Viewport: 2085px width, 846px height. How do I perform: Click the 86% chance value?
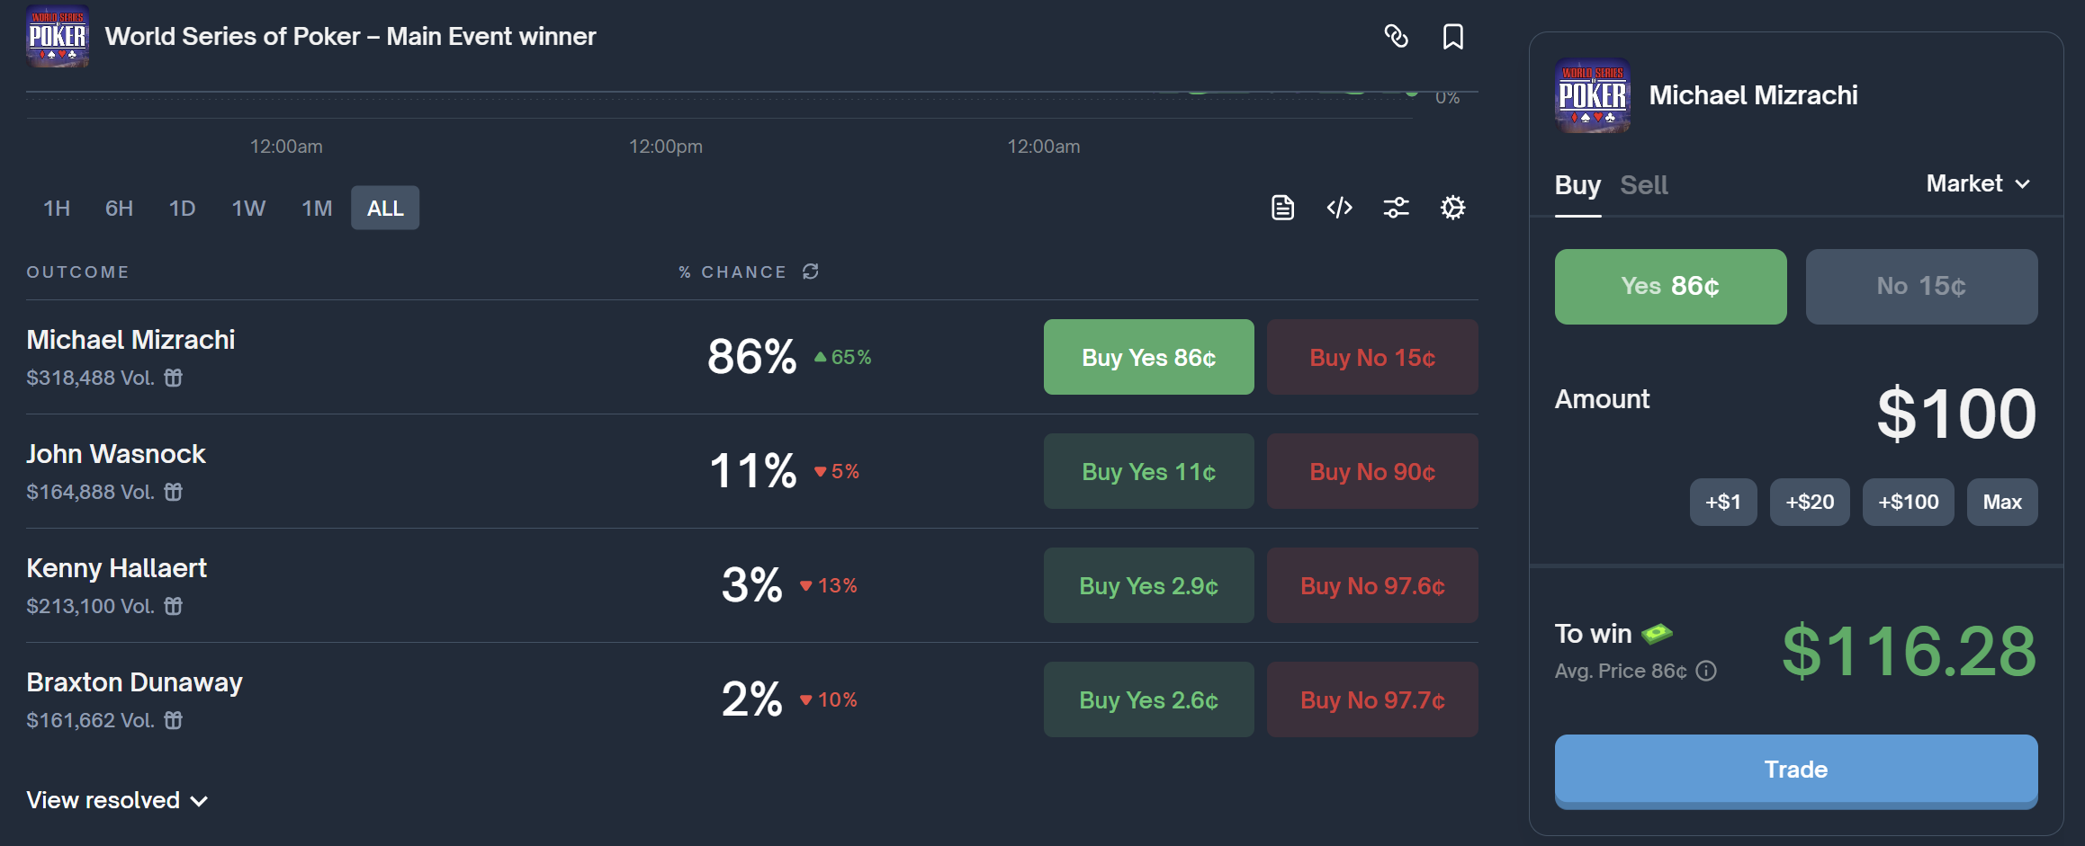[751, 357]
